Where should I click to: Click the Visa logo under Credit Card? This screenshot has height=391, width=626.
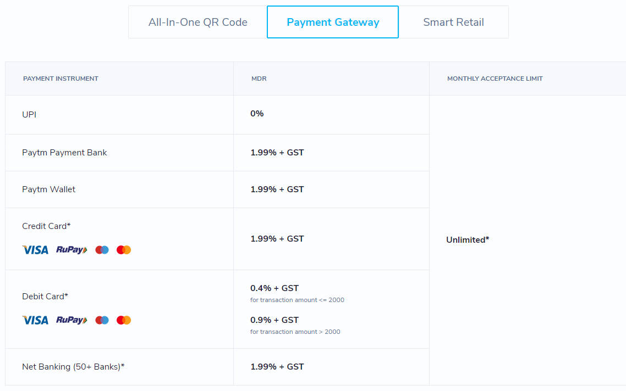tap(35, 249)
